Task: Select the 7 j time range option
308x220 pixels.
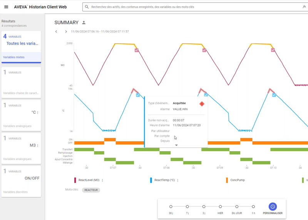Action: tap(187, 207)
